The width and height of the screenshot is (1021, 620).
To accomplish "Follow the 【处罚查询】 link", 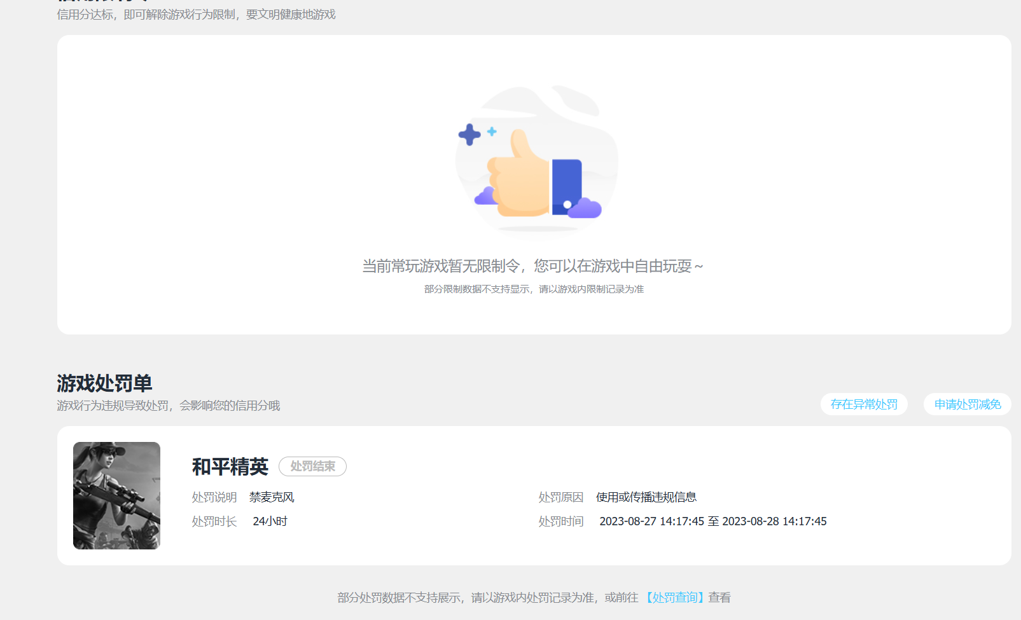I will [675, 598].
